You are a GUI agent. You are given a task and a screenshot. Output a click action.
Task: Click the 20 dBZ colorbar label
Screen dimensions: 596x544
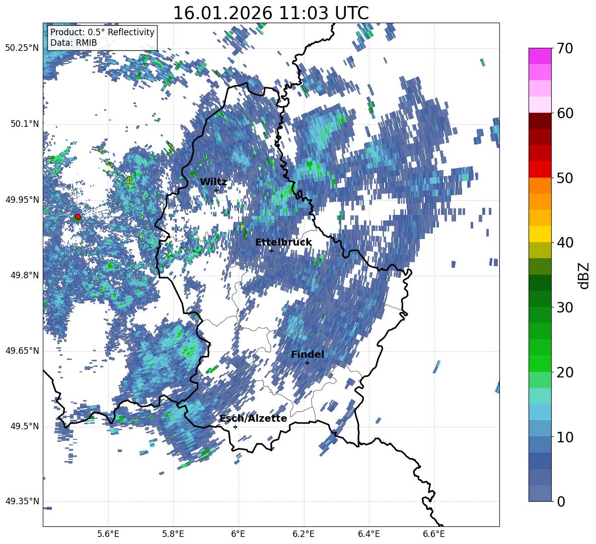565,372
